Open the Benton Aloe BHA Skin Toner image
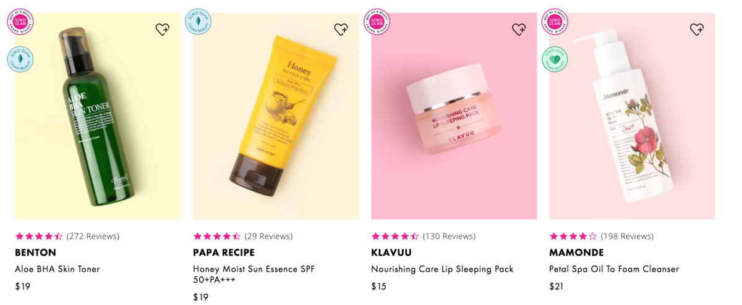The width and height of the screenshot is (742, 305). [x=98, y=116]
